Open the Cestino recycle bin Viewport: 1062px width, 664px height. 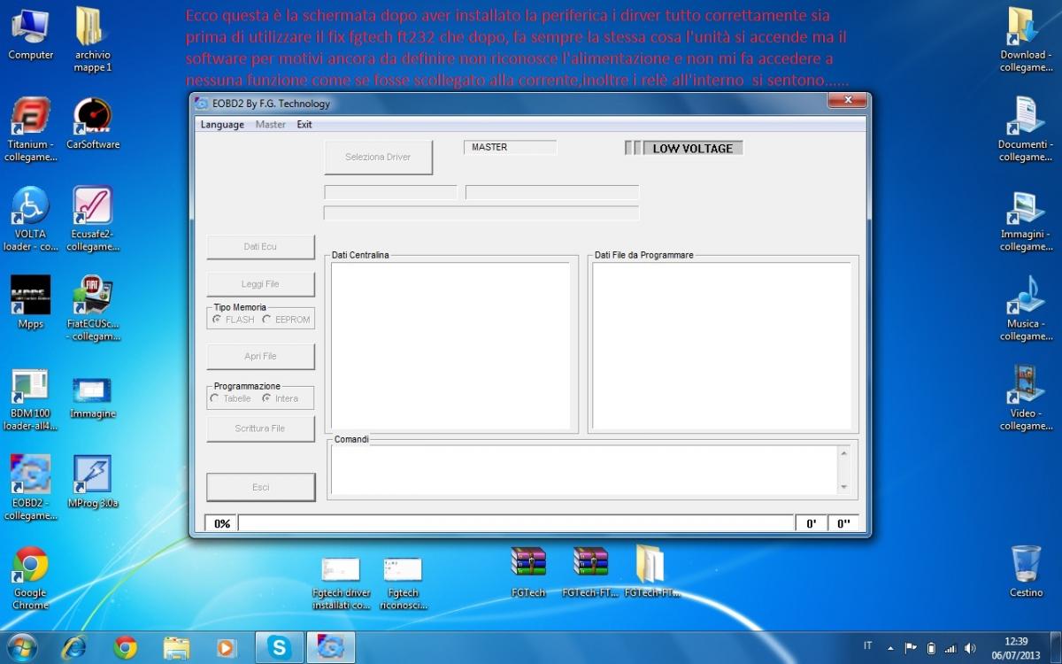pyautogui.click(x=1025, y=571)
